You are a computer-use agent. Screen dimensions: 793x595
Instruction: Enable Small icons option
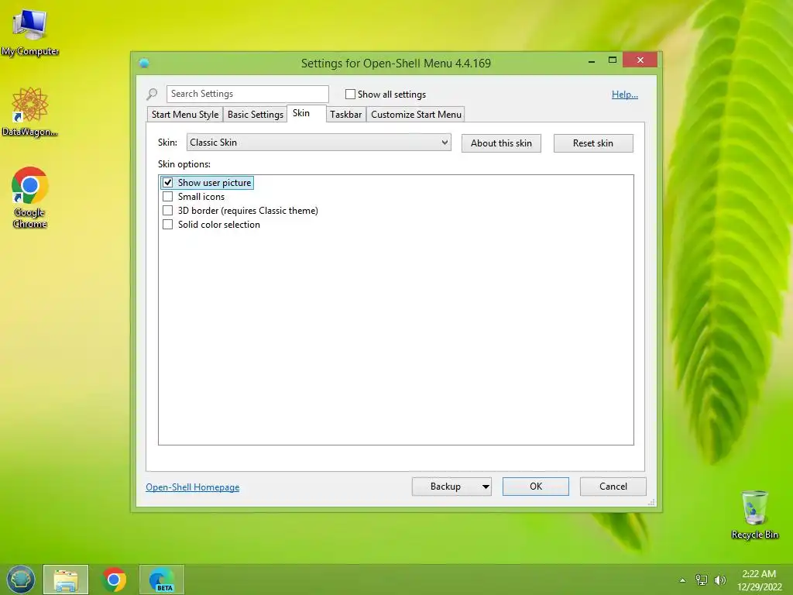[x=168, y=196]
